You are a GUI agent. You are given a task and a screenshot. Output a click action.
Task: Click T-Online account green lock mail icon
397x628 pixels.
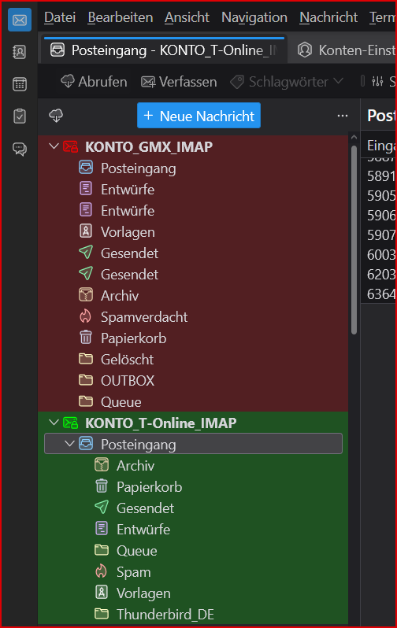[x=71, y=423]
